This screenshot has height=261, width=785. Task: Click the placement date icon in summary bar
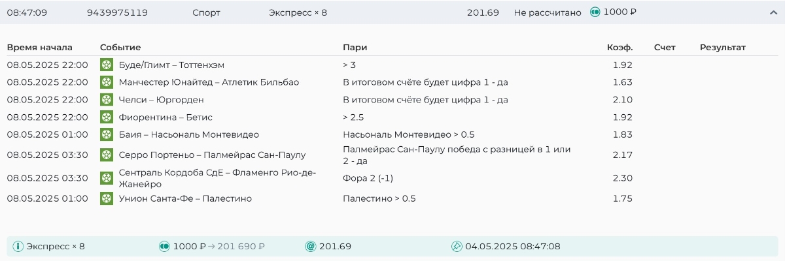click(x=457, y=247)
